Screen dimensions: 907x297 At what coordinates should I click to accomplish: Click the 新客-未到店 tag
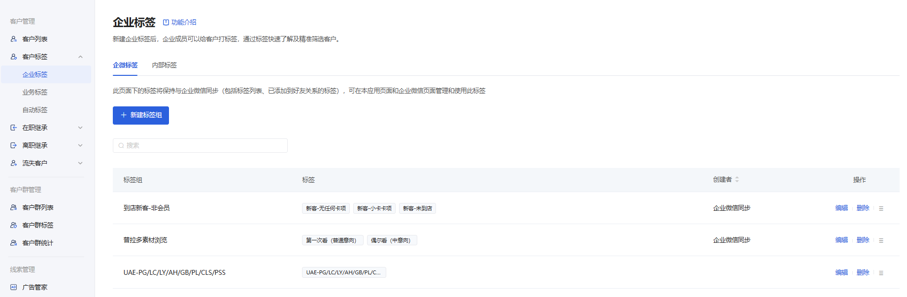click(x=417, y=208)
